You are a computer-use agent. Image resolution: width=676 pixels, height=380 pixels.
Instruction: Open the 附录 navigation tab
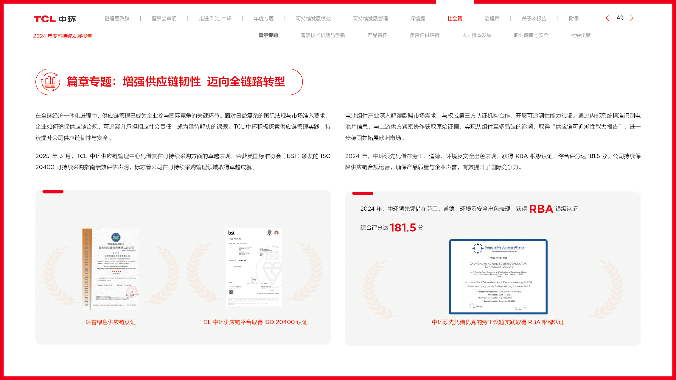pos(574,19)
